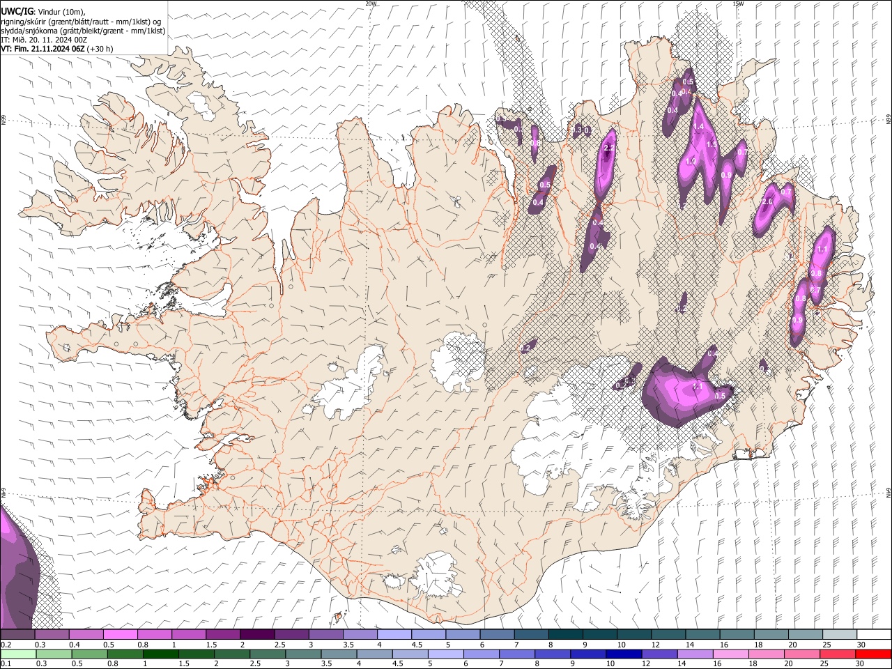Screen dimensions: 892x669
Task: Click the '2.2' snowfall value on the map
Action: (608, 148)
